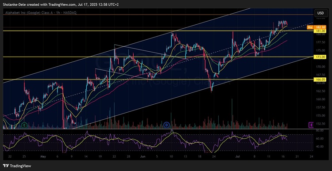Viewport: 332px width, 171px height.
Task: Click the green earnings E marker
Action: tap(24, 125)
